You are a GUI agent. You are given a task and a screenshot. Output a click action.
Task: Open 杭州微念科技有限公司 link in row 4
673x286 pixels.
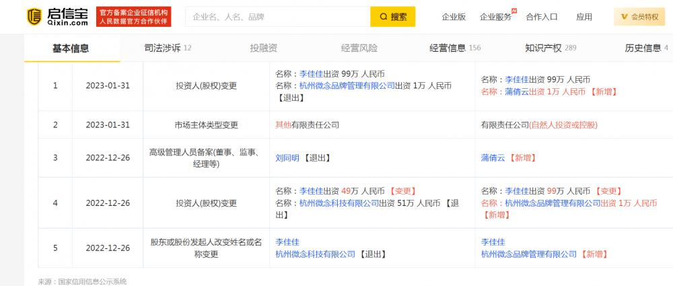(339, 203)
